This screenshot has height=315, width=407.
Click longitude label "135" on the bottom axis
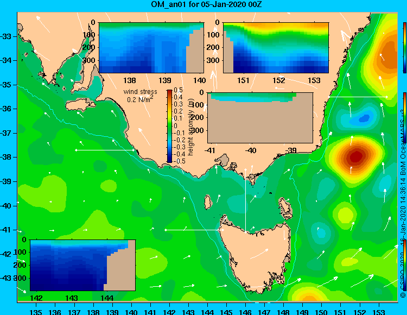click(36, 312)
